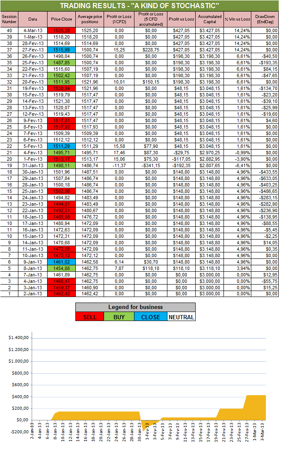Select the red price cell 1485,98
286x456 pixels.
pyautogui.click(x=62, y=217)
